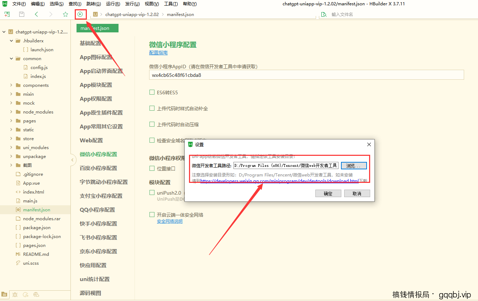
Task: Enable ES6转ES5 option
Action: point(152,92)
